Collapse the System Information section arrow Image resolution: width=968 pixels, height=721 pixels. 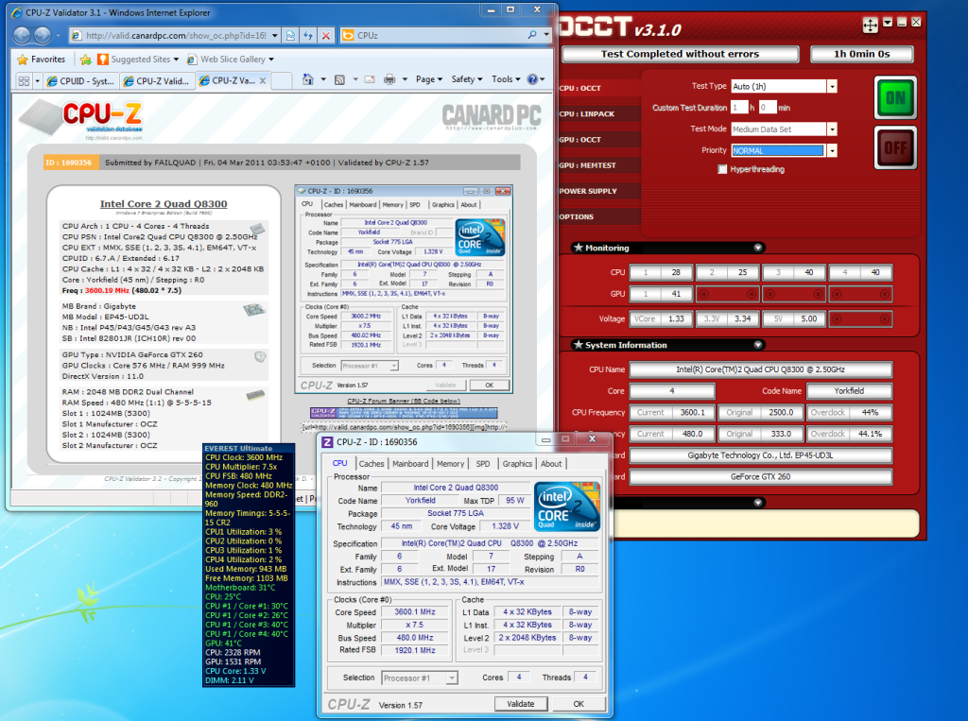758,345
